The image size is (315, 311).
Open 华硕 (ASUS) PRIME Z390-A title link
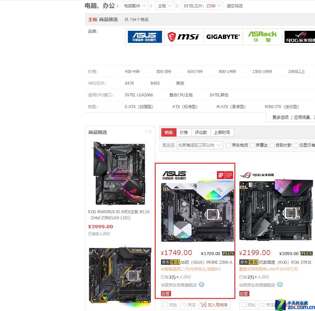(x=206, y=262)
